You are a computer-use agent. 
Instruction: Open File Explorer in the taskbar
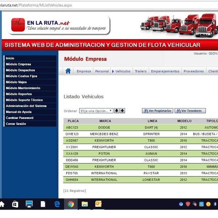click(x=85, y=204)
